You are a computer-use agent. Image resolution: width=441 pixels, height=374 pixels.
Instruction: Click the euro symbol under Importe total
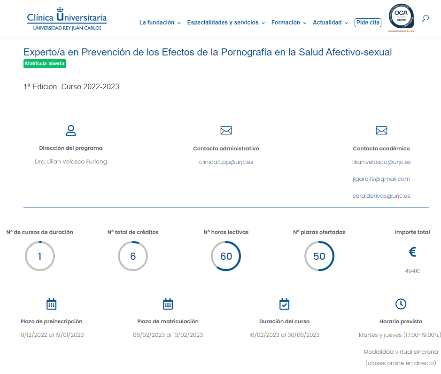tap(412, 252)
